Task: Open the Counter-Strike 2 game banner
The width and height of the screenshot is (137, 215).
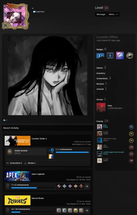Action: click(18, 141)
